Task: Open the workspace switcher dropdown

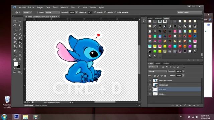Action: (190, 12)
